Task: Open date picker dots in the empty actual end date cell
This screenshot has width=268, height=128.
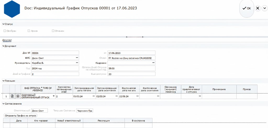Action: click(x=158, y=96)
